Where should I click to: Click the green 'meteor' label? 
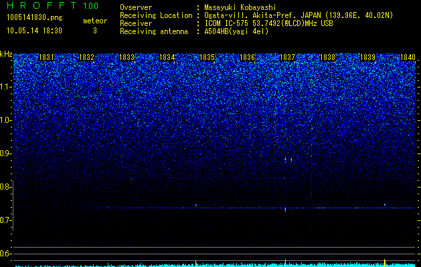(95, 21)
